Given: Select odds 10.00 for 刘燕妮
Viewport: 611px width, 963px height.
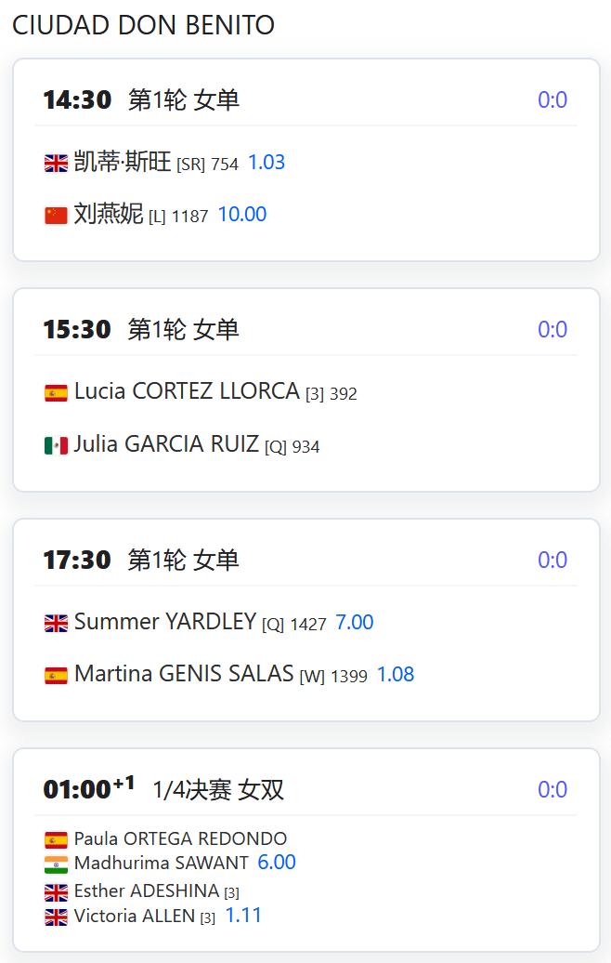Looking at the screenshot, I should pos(242,215).
